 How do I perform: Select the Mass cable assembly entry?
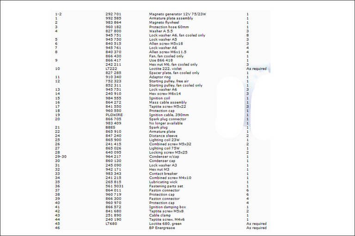[168, 102]
